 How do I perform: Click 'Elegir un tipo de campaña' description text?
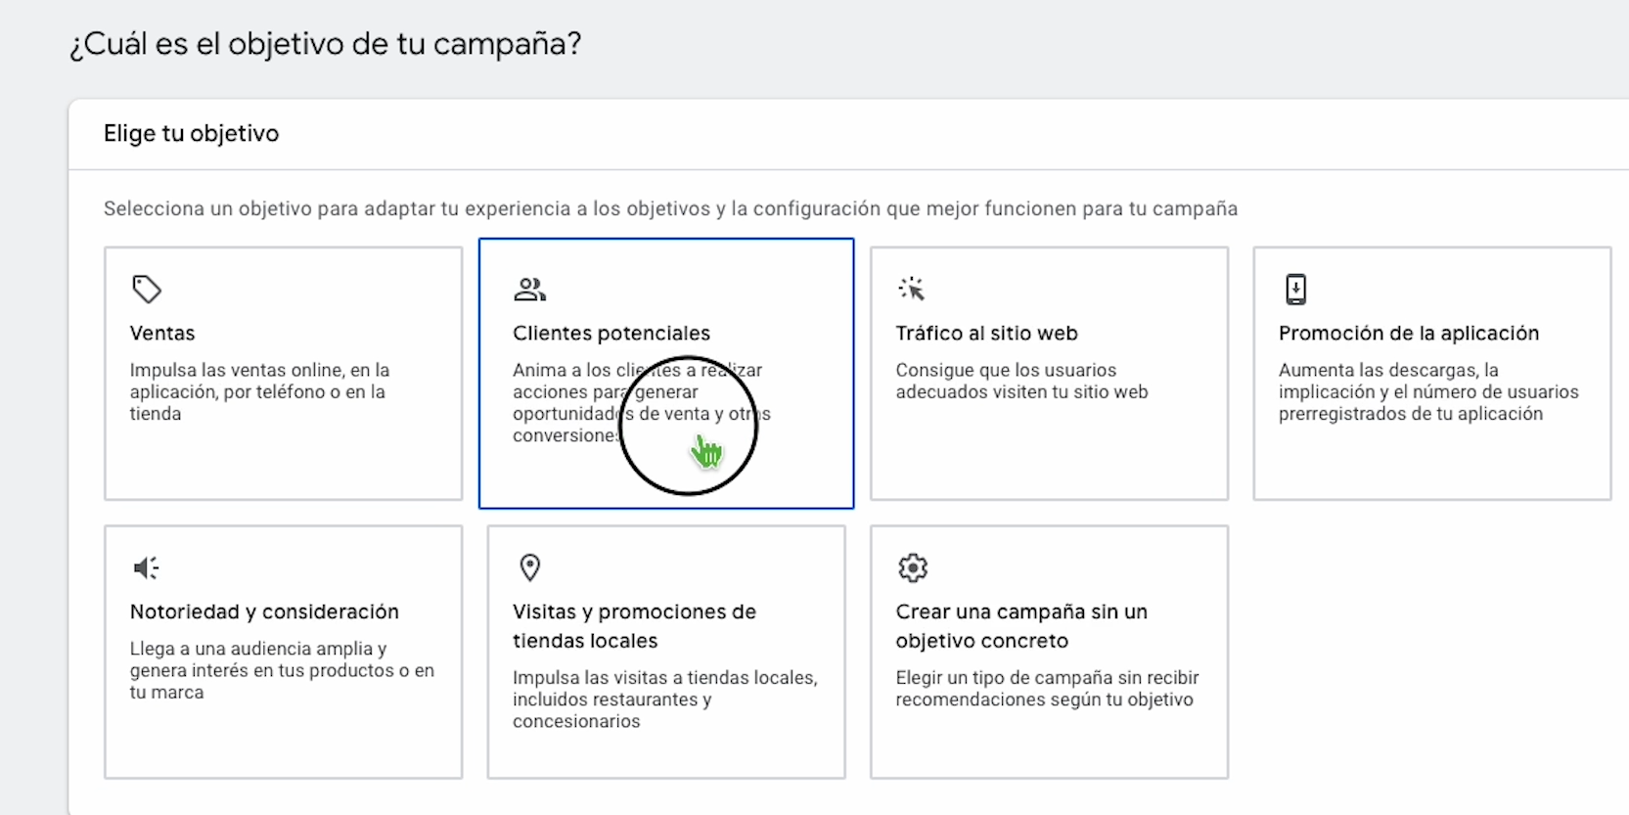point(1046,688)
